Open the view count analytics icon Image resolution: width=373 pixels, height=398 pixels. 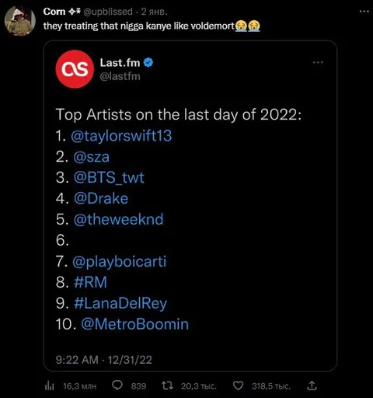click(x=49, y=386)
